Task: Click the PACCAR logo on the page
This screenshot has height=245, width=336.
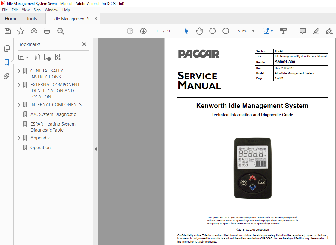Action: [x=199, y=54]
